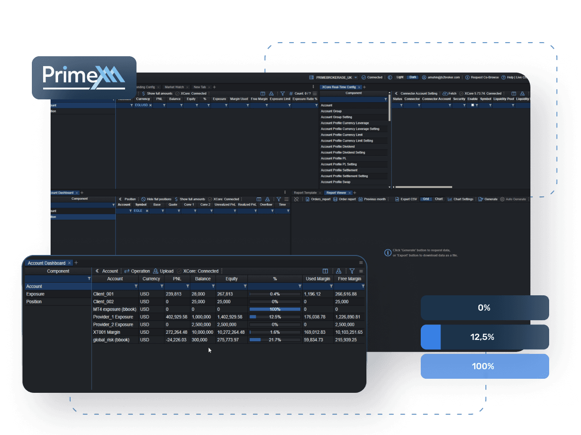The height and width of the screenshot is (435, 581).
Task: Click the Export CSV button
Action: pyautogui.click(x=406, y=199)
